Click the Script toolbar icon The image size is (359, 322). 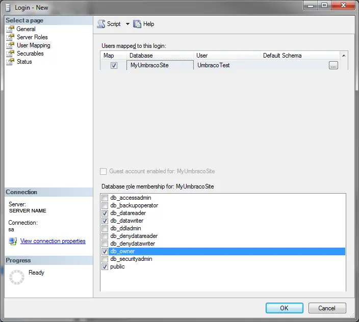click(x=101, y=24)
